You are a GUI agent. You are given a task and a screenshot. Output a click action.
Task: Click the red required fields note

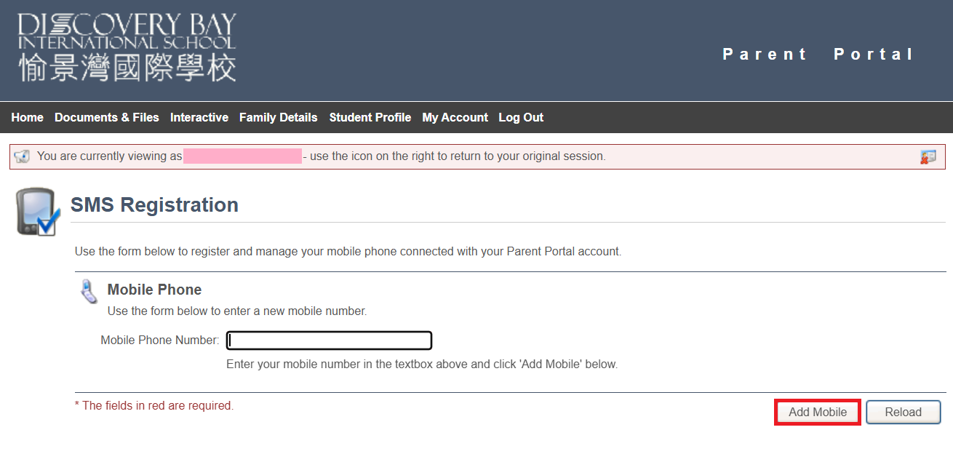154,406
